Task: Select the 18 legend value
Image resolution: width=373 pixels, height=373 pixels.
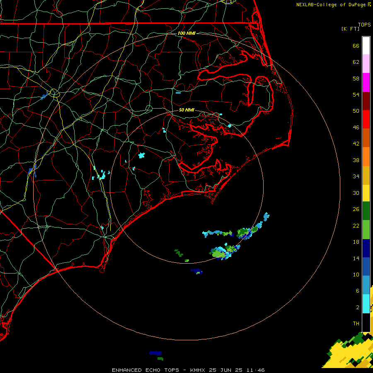Action: (x=356, y=242)
